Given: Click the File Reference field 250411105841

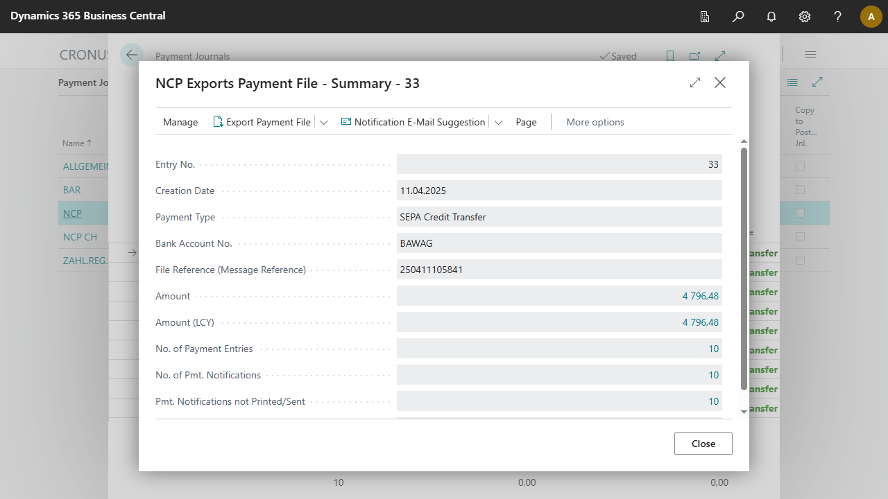Looking at the screenshot, I should click(x=559, y=270).
